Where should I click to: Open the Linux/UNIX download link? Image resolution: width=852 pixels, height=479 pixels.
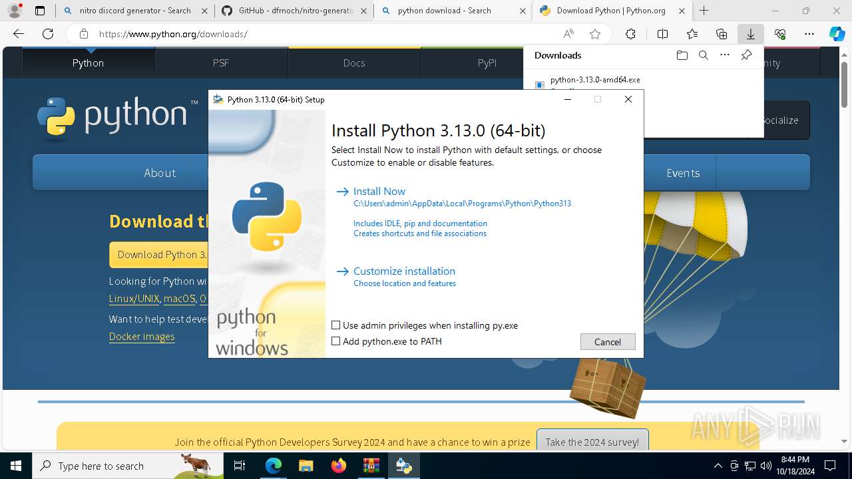tap(134, 299)
